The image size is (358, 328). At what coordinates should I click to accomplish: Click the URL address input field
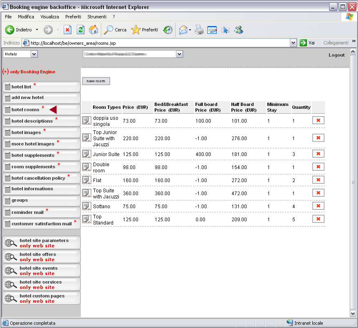pyautogui.click(x=159, y=43)
